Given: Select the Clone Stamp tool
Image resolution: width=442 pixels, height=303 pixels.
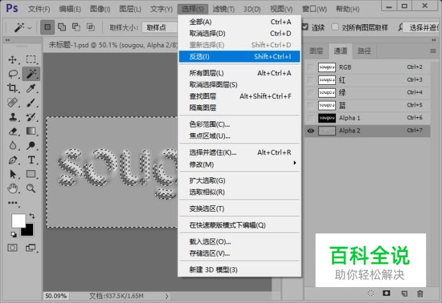Looking at the screenshot, I should (12, 117).
